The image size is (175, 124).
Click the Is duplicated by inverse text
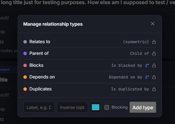click(130, 89)
